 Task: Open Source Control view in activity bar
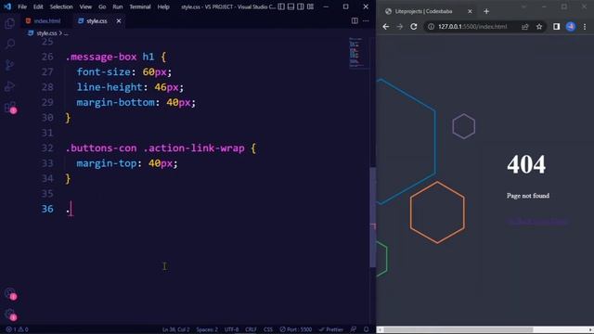pos(10,65)
